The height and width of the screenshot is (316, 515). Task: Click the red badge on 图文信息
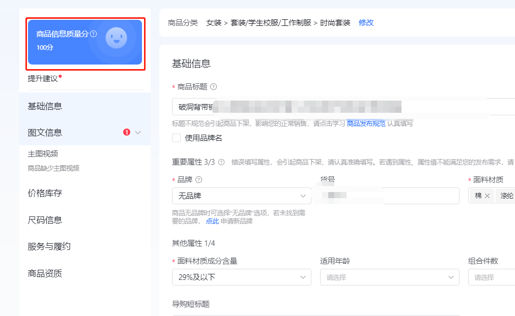pos(127,132)
